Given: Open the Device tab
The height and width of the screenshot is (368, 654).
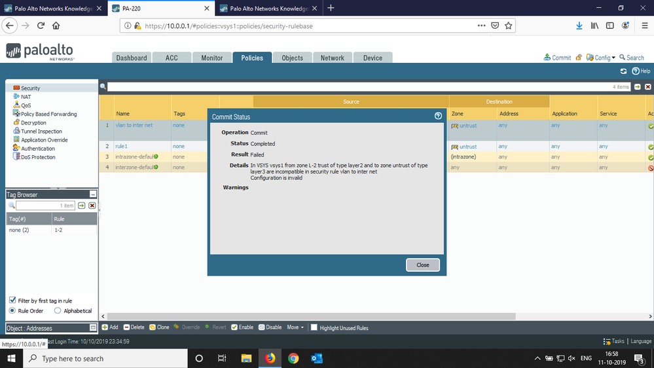Looking at the screenshot, I should click(372, 58).
